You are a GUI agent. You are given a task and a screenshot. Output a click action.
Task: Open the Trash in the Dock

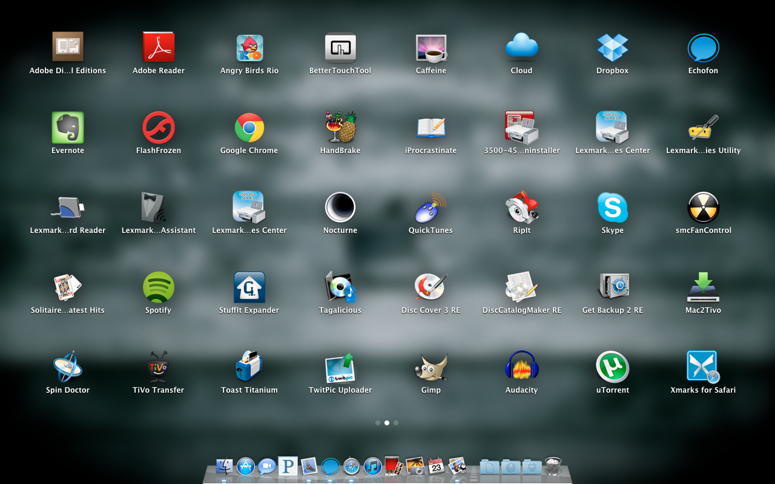click(553, 466)
